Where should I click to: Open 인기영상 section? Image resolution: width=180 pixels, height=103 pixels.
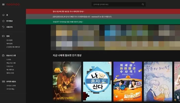click(10, 21)
